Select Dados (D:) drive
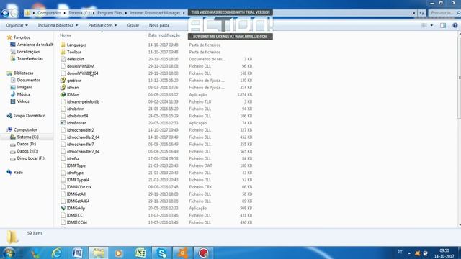 [27, 144]
